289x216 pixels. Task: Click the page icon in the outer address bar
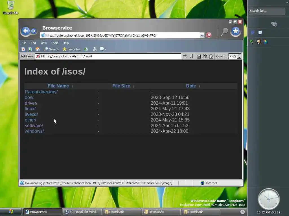point(43,35)
